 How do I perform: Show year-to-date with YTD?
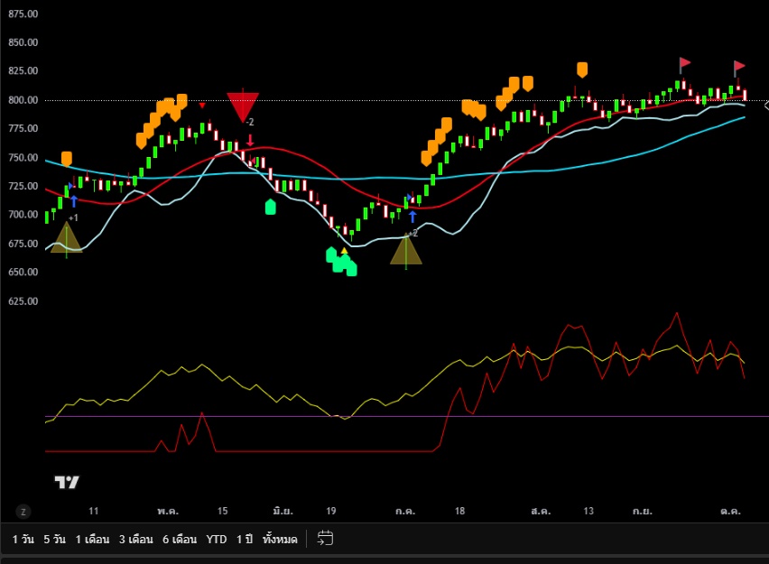217,539
